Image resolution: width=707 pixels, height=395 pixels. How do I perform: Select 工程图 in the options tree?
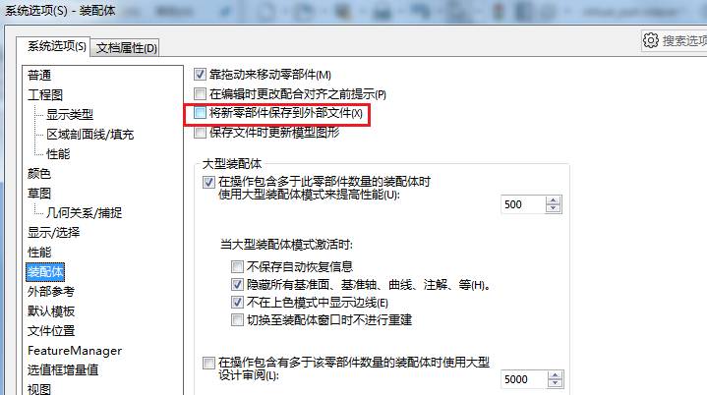click(45, 94)
